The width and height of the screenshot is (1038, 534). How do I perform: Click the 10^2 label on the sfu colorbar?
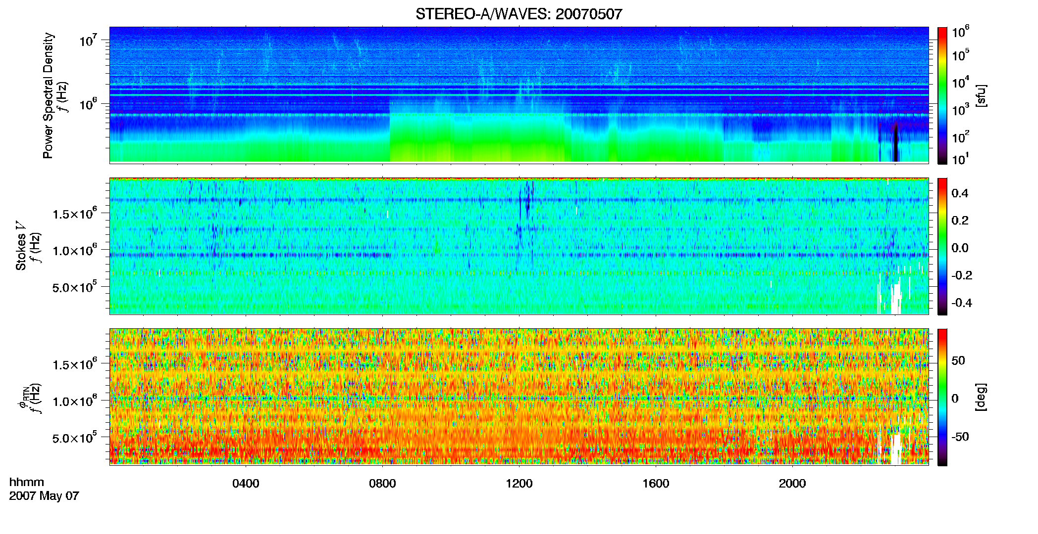pyautogui.click(x=960, y=137)
